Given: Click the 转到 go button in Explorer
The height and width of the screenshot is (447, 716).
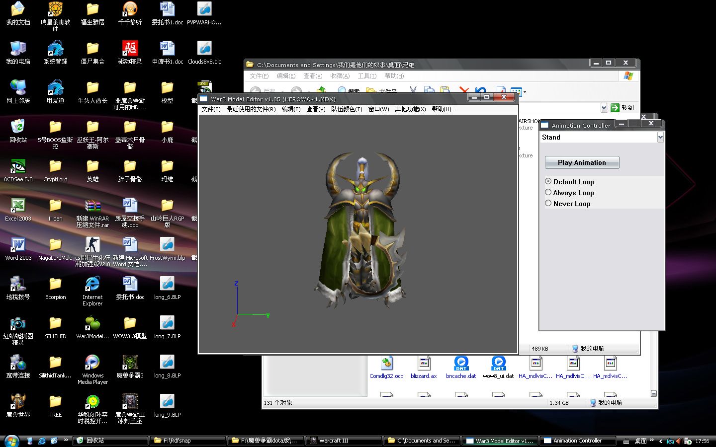Looking at the screenshot, I should 623,108.
